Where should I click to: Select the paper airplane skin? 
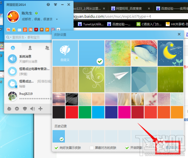coord(118,80)
